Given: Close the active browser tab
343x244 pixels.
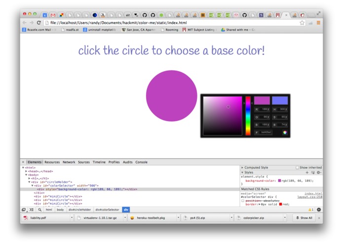Looking at the screenshot, I should tap(286, 15).
